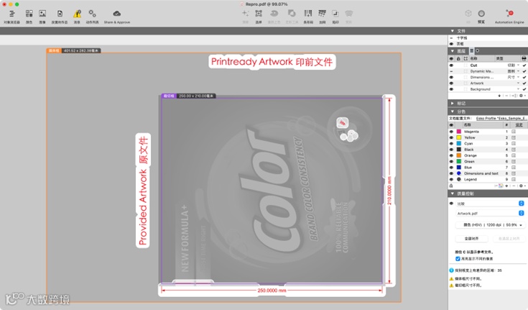
Task: Open the layers panel gear menu
Action: [x=522, y=96]
